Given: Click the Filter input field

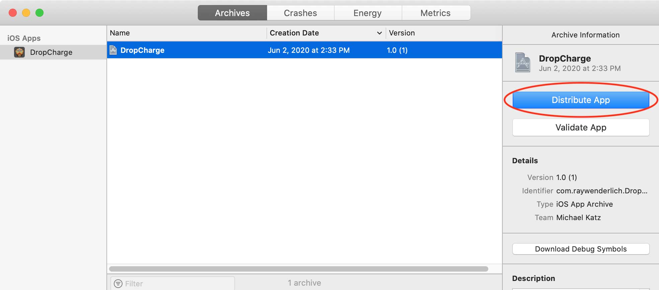Looking at the screenshot, I should 173,284.
